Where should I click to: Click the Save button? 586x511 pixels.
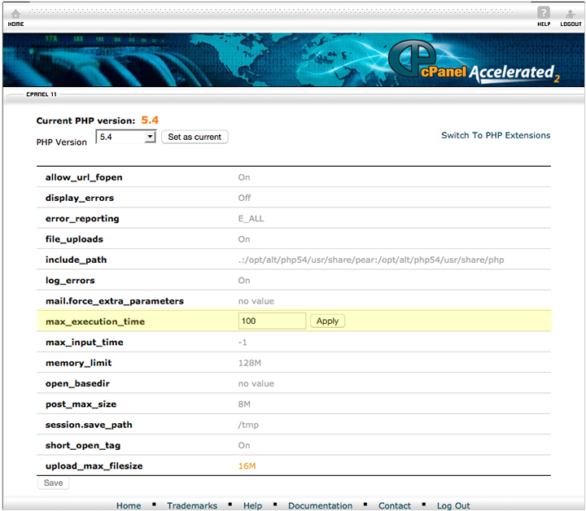(x=53, y=483)
